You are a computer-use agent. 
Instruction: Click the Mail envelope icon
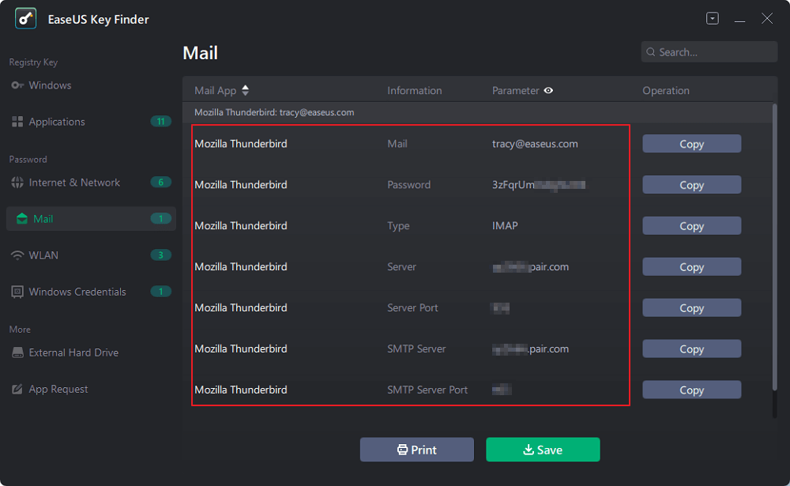(21, 219)
